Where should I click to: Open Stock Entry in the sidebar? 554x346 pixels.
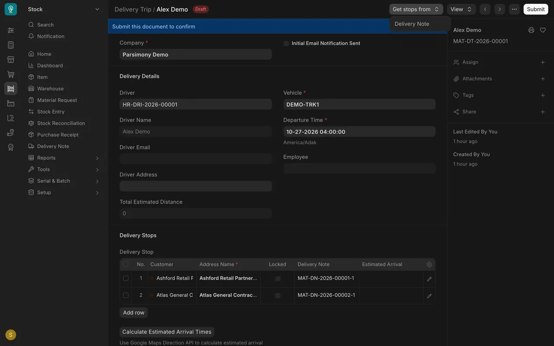point(51,112)
